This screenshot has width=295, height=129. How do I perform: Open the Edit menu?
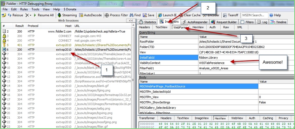pyautogui.click(x=14, y=9)
